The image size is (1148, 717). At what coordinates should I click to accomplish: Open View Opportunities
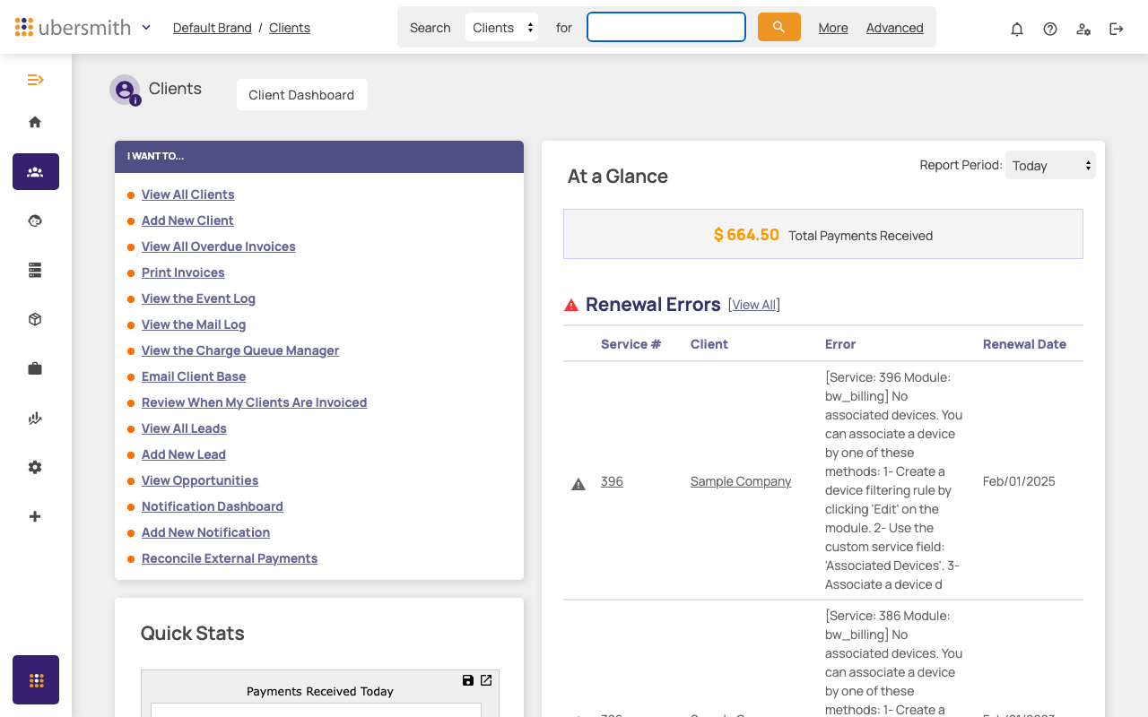coord(200,480)
